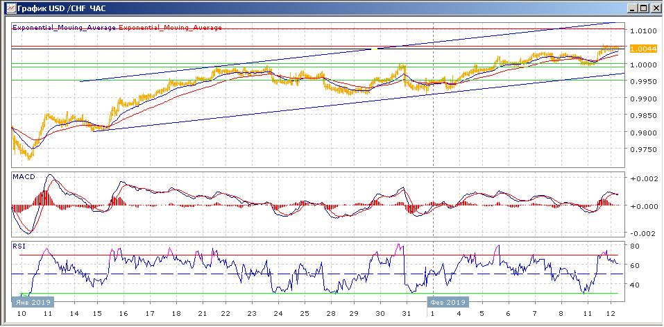The height and width of the screenshot is (327, 664).
Task: Click the chart window title-bar icon
Action: tap(11, 8)
